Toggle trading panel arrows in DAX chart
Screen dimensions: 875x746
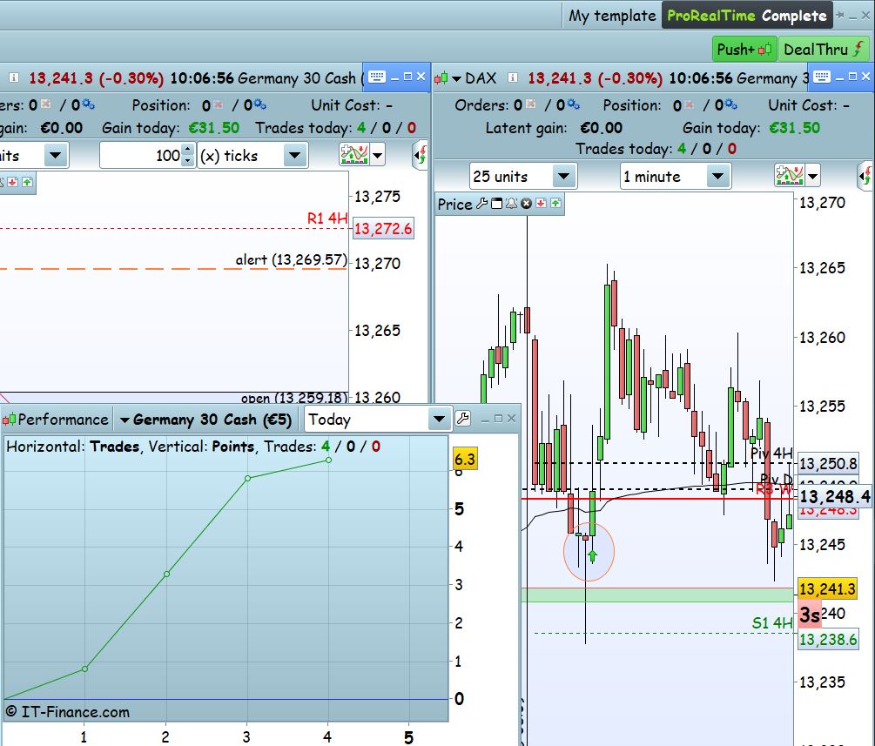point(865,177)
